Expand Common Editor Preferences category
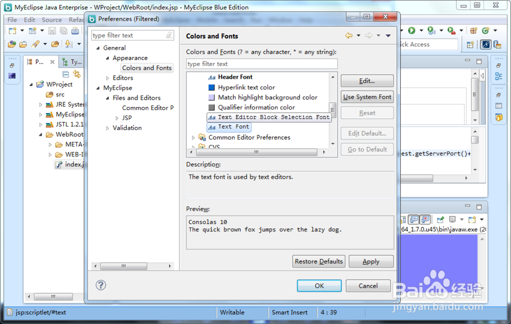Image resolution: width=511 pixels, height=324 pixels. click(193, 138)
